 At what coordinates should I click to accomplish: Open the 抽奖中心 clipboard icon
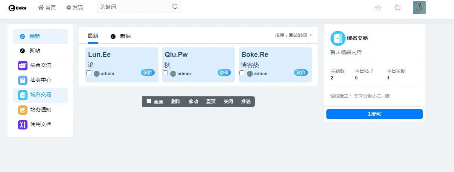point(23,80)
